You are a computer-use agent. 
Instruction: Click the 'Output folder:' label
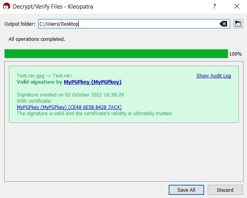[20, 24]
